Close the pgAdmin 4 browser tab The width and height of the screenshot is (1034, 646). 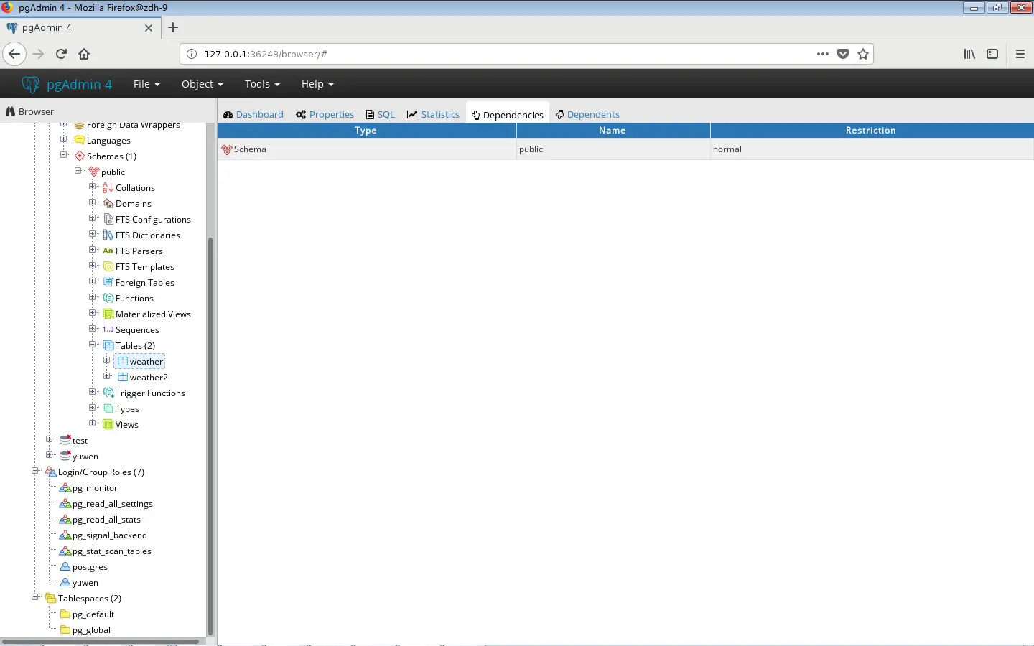coord(149,28)
